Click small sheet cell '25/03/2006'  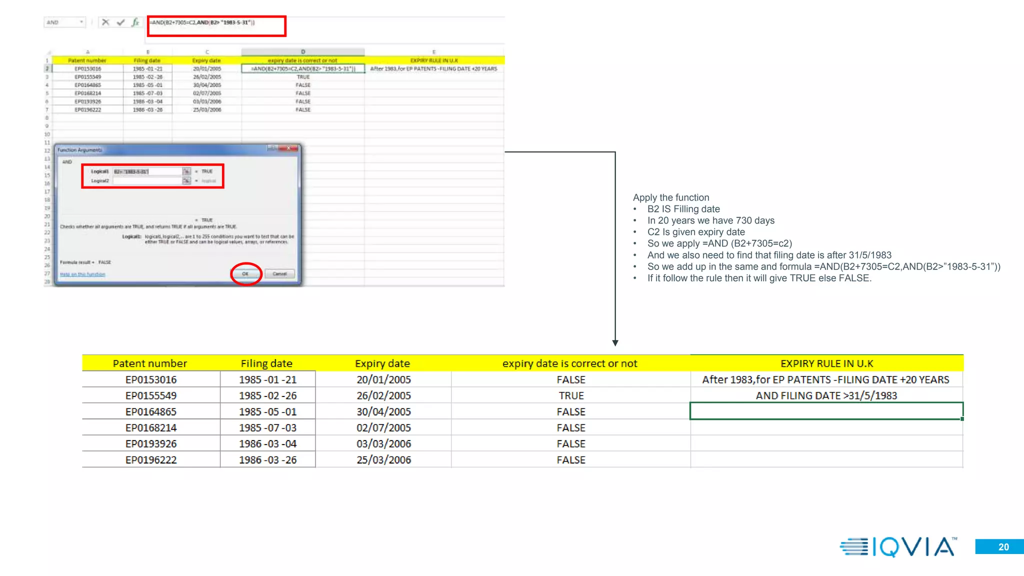click(x=207, y=109)
